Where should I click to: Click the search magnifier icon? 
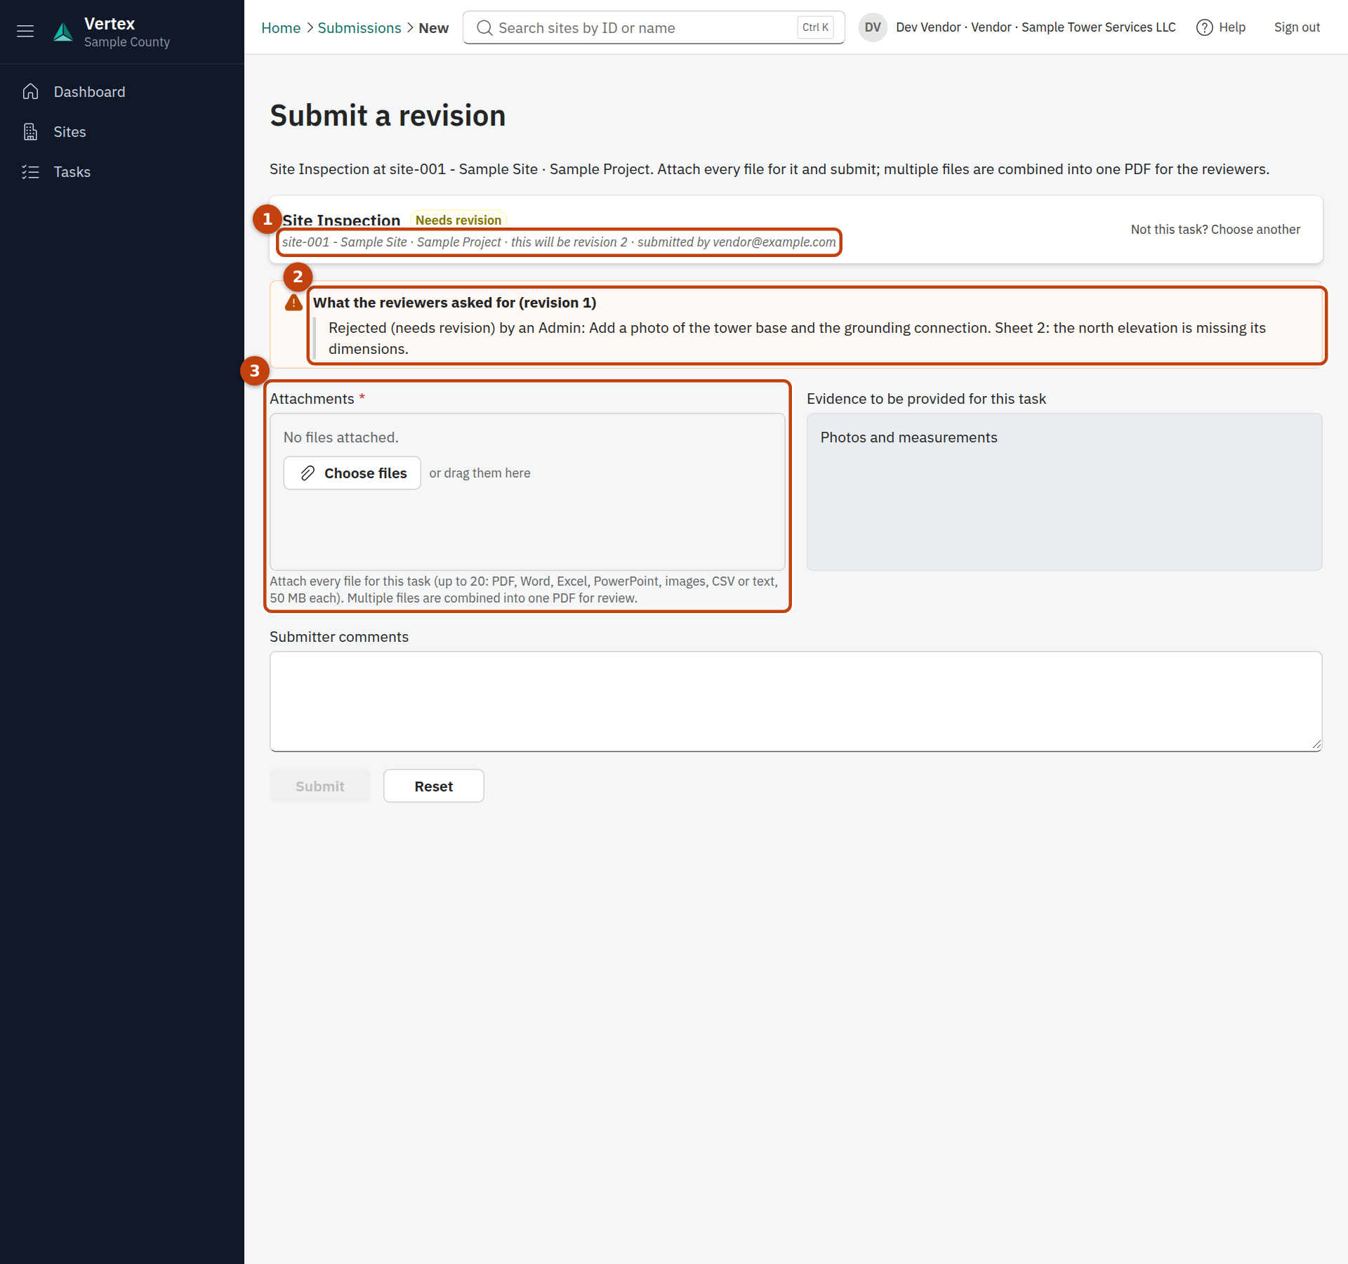(x=484, y=28)
